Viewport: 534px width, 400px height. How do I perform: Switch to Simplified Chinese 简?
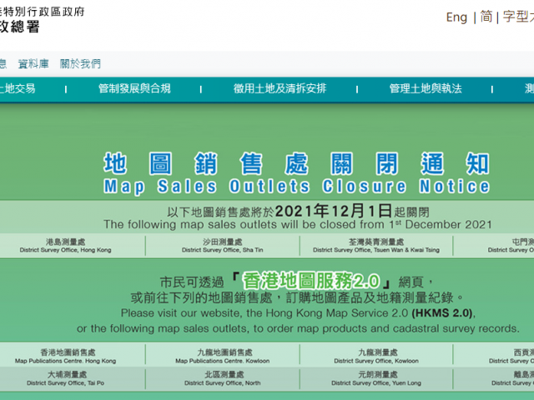pos(486,17)
